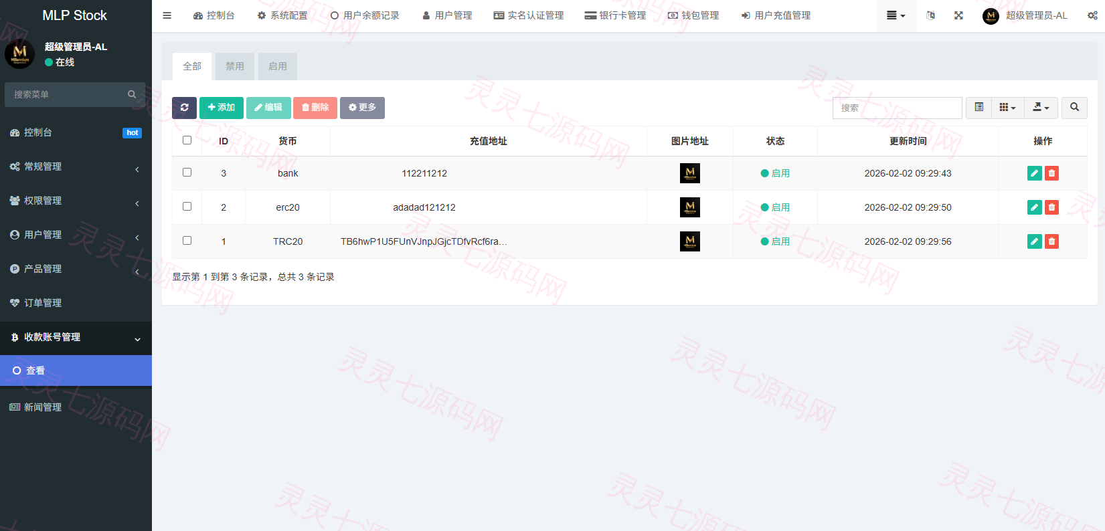Screen dimensions: 1105x531
Task: Toggle the status switch of TRC20 row
Action: [x=775, y=241]
